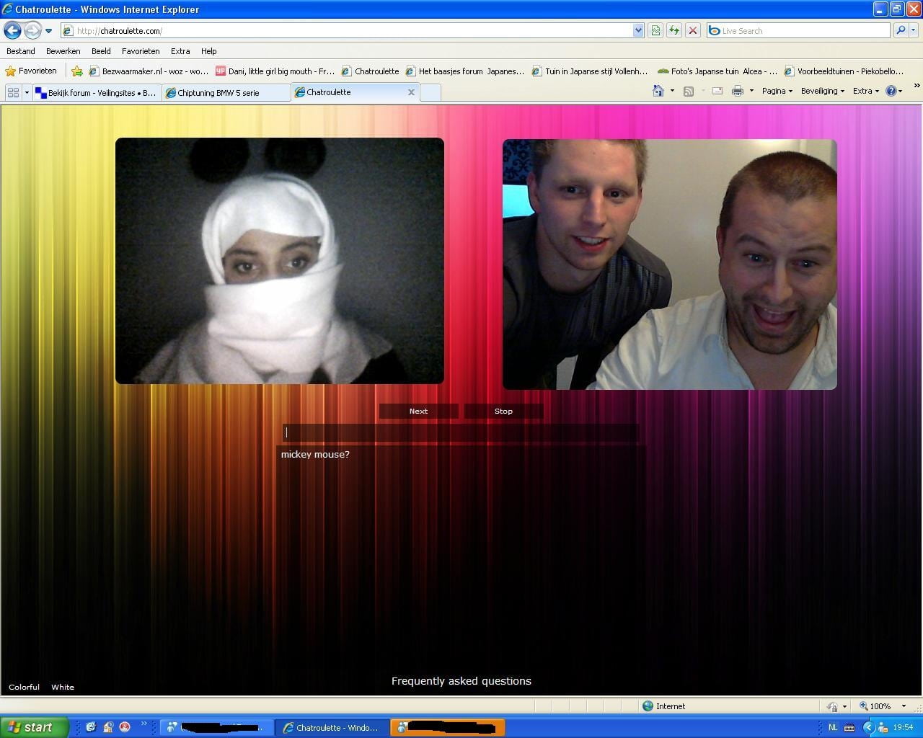This screenshot has width=923, height=738.
Task: Open the Extra menu in menu bar
Action: (180, 51)
